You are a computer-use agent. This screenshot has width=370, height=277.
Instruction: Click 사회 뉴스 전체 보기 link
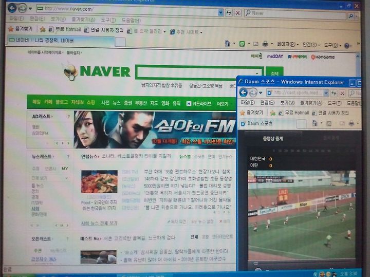pyautogui.click(x=99, y=223)
